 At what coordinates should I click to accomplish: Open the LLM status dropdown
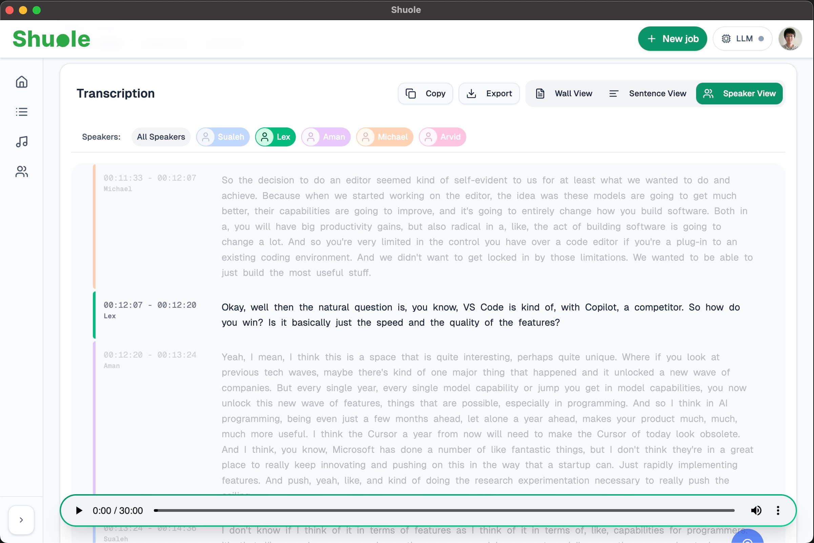pyautogui.click(x=742, y=38)
